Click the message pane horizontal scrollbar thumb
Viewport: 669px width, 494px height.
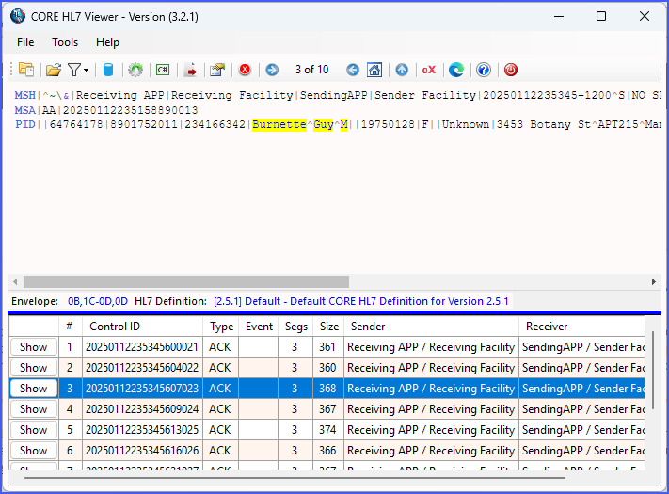pyautogui.click(x=186, y=281)
